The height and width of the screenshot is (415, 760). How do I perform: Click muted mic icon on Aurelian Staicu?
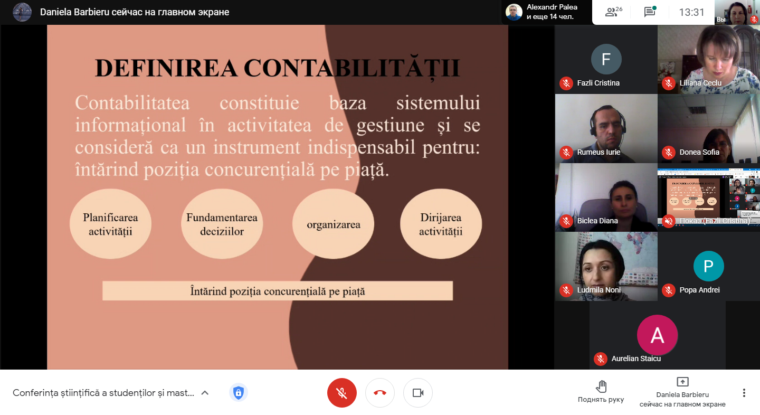pos(600,359)
